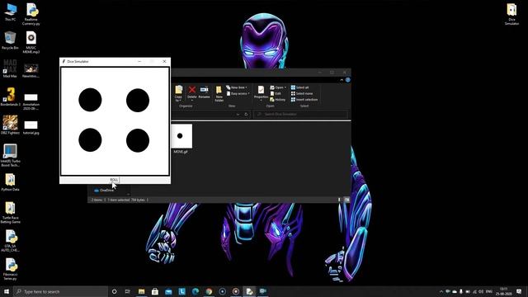
Task: Collapse the File Explorer ribbon with the chevron
Action: pyautogui.click(x=342, y=80)
